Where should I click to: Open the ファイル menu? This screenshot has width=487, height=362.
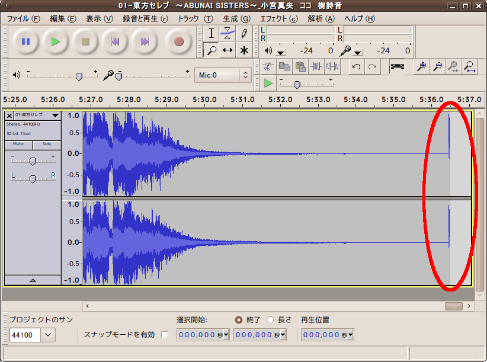point(24,18)
